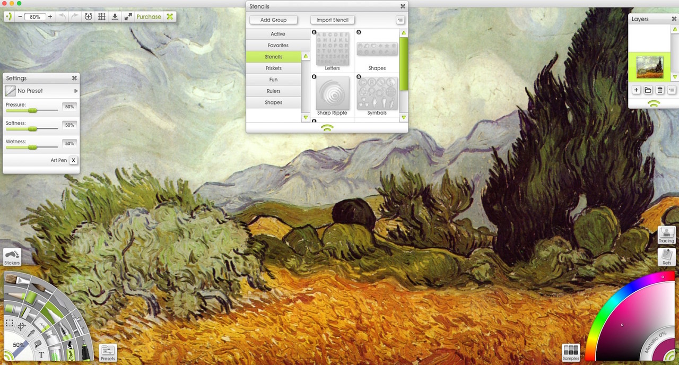Image resolution: width=679 pixels, height=365 pixels.
Task: Adjust the Pressure slider
Action: pos(32,110)
